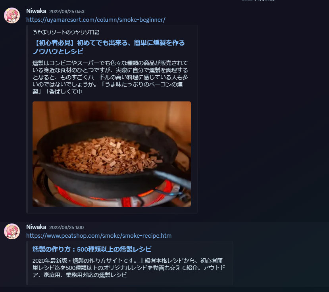Click empty area right of second embed card
This screenshot has width=329, height=292.
pos(279,263)
